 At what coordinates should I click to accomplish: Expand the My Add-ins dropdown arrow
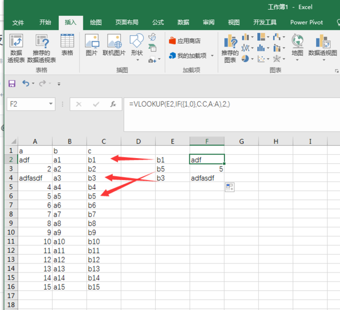pos(212,56)
